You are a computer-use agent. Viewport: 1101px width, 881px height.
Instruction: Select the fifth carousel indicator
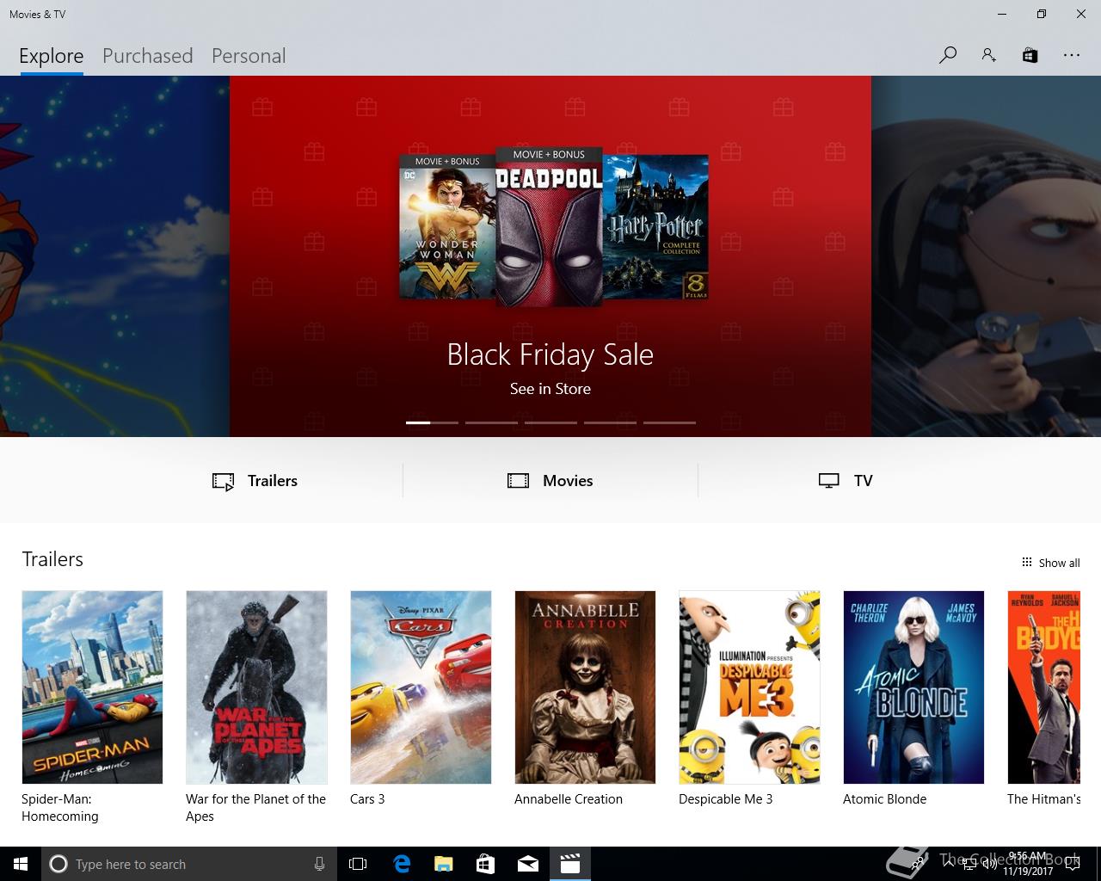click(x=669, y=422)
